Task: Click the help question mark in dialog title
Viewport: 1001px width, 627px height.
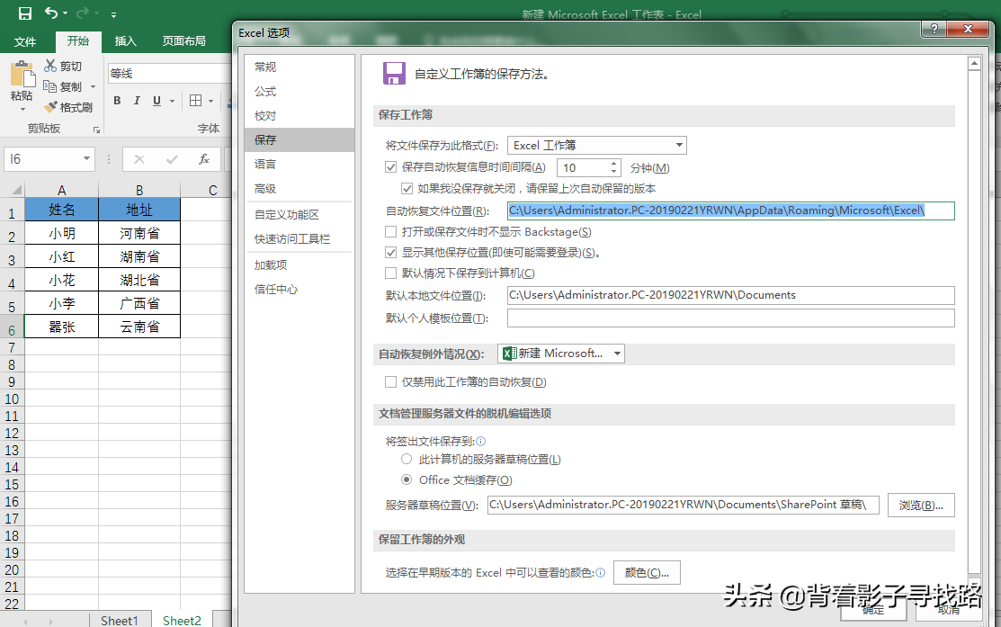Action: click(x=934, y=29)
